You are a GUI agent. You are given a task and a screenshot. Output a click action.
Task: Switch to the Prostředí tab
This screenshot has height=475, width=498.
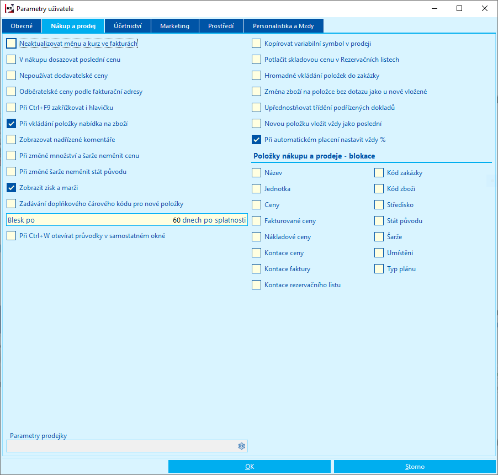[x=221, y=26]
